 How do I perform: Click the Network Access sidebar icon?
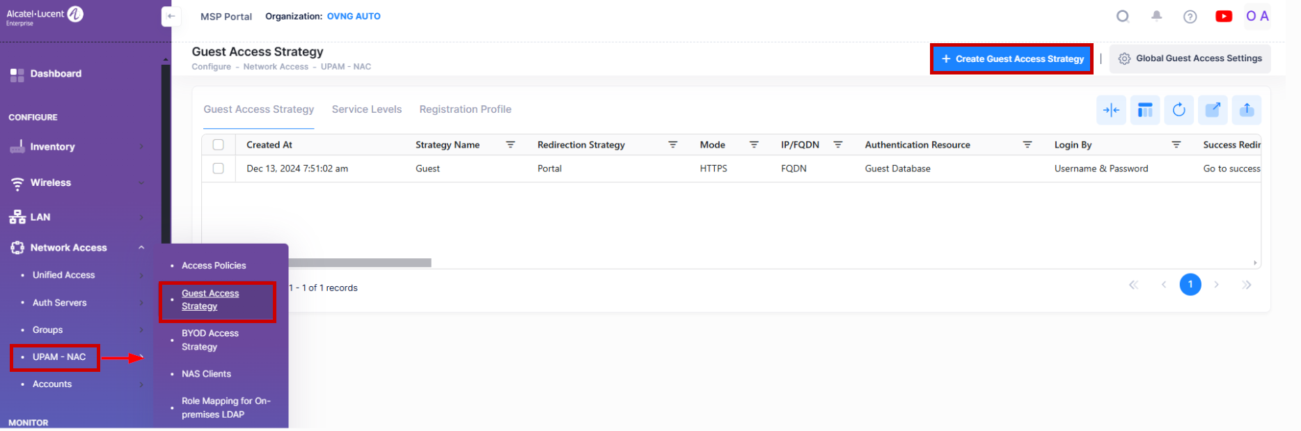click(x=17, y=248)
